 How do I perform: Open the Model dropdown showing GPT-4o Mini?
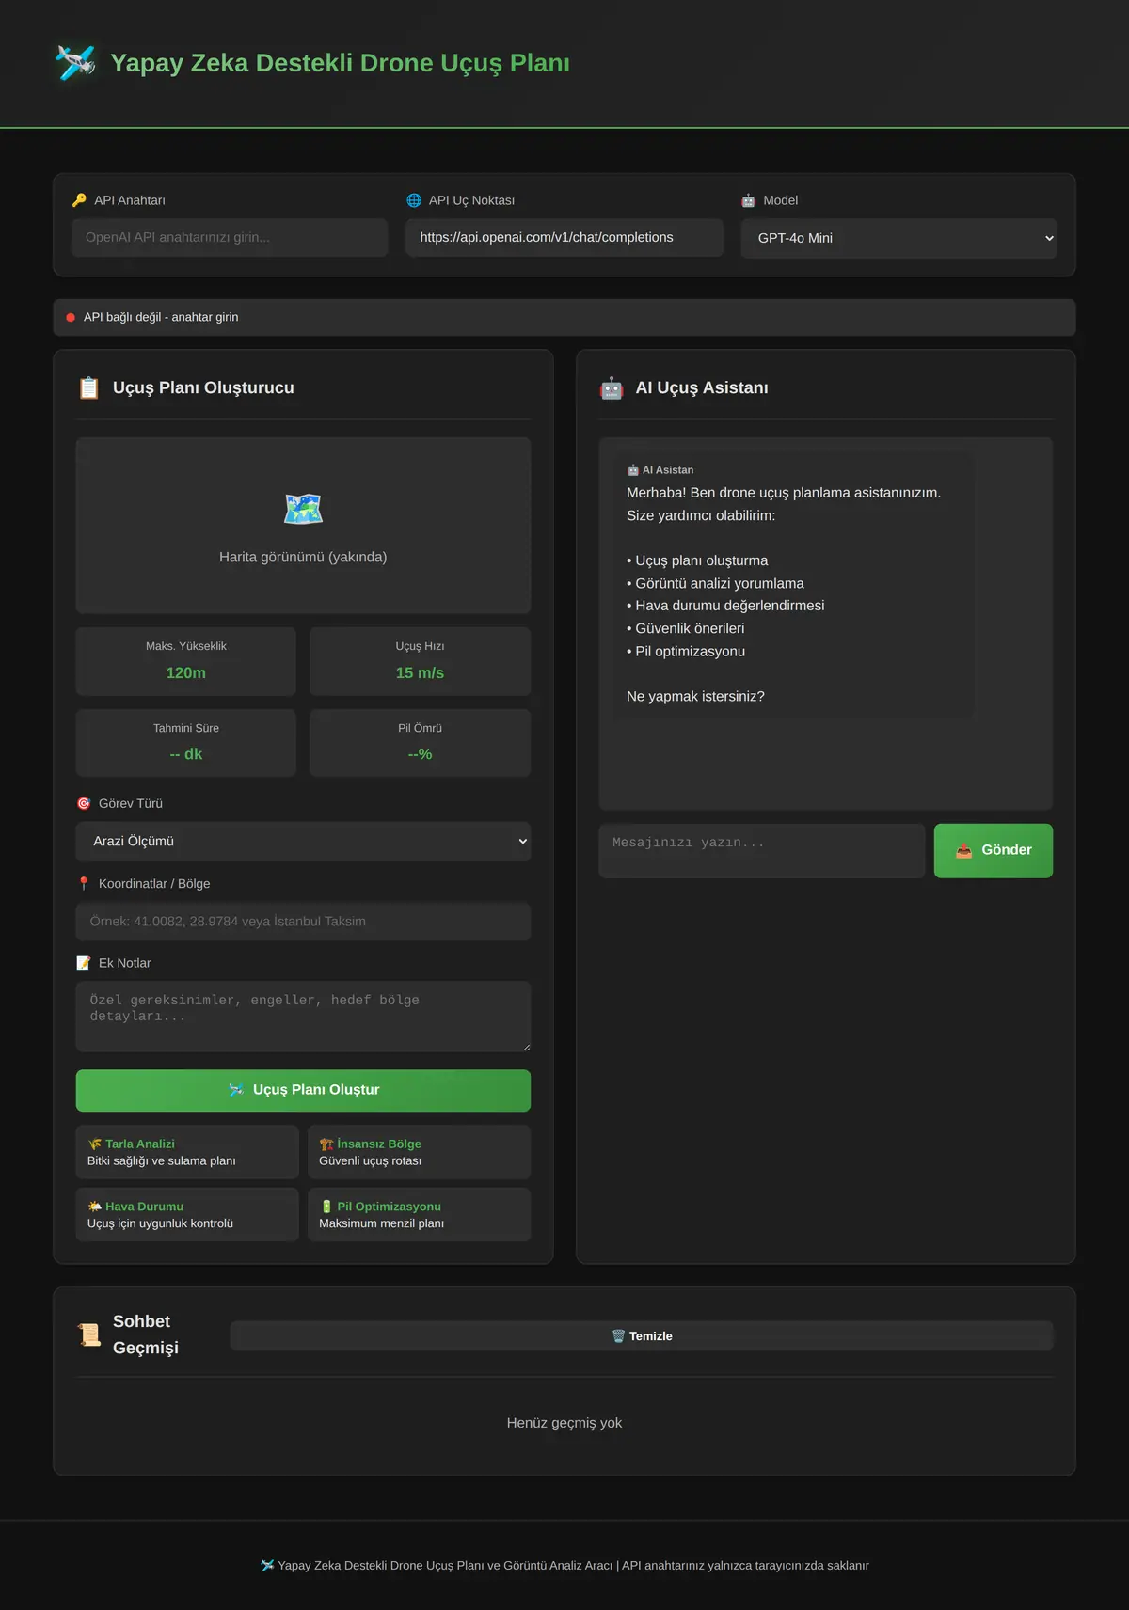click(x=898, y=238)
